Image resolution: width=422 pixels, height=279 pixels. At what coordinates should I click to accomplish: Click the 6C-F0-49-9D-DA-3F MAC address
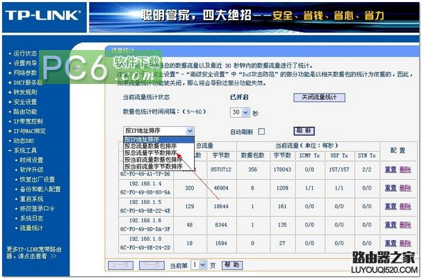pyautogui.click(x=145, y=229)
